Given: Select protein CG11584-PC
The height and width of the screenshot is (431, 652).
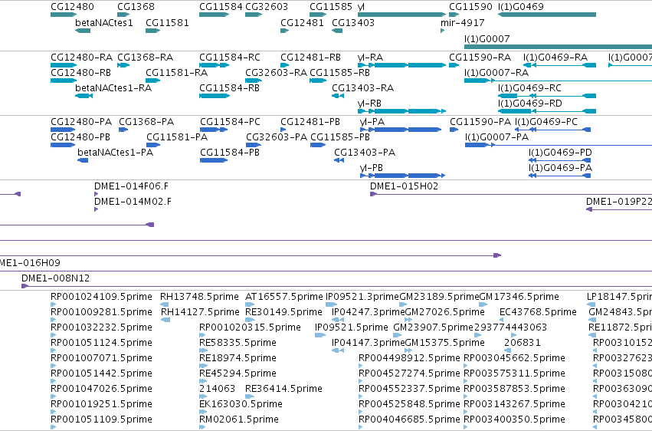Looking at the screenshot, I should 214,130.
